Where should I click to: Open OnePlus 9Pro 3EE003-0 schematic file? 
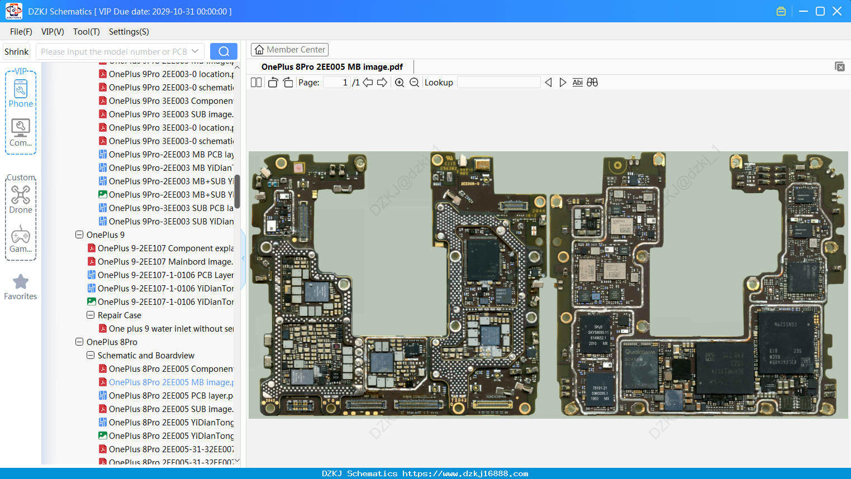(x=166, y=141)
